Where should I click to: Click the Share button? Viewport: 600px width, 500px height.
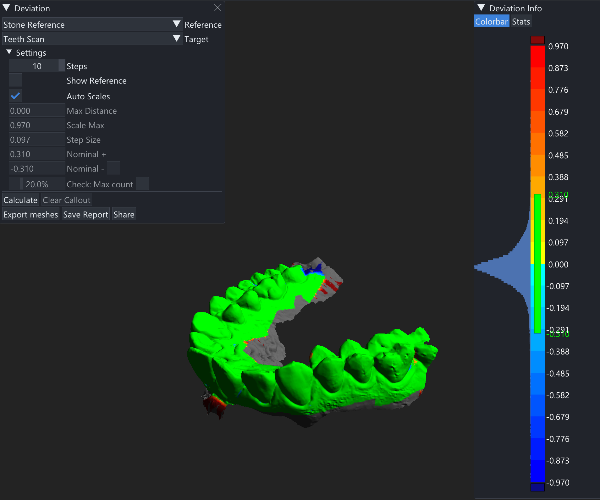pyautogui.click(x=124, y=215)
